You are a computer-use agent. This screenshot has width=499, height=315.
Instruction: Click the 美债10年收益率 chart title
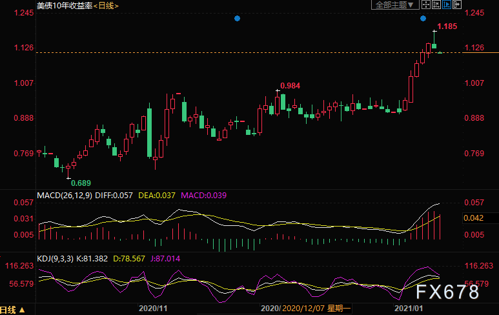click(x=65, y=6)
